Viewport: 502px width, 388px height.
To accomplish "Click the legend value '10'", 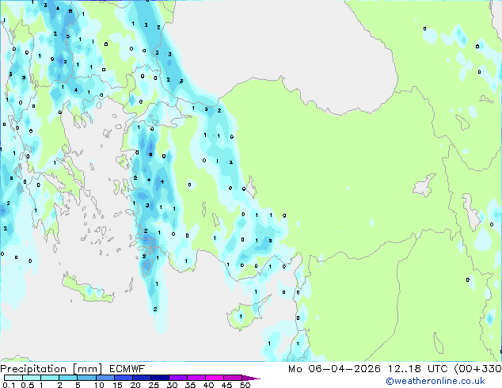I will 99,385.
